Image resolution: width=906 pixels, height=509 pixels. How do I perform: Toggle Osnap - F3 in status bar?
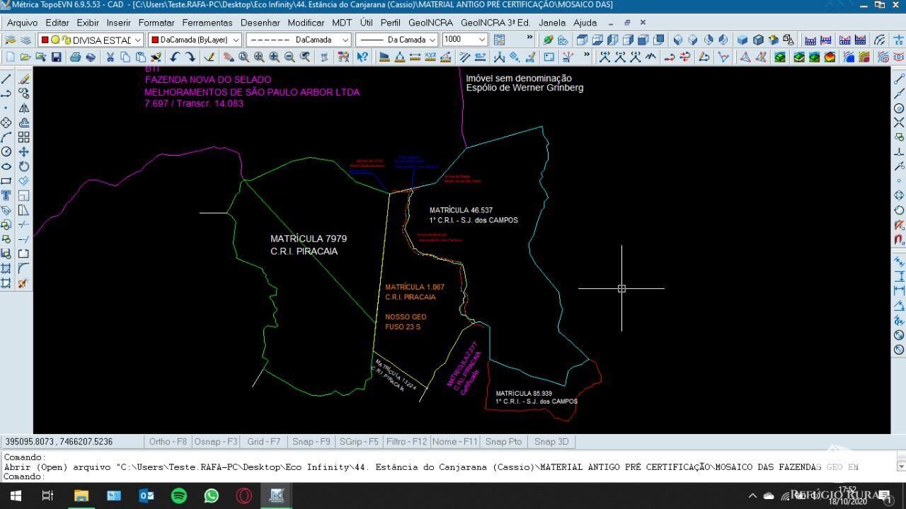coord(216,442)
